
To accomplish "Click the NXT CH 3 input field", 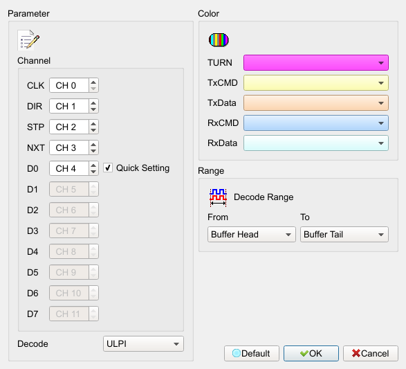I will 69,147.
